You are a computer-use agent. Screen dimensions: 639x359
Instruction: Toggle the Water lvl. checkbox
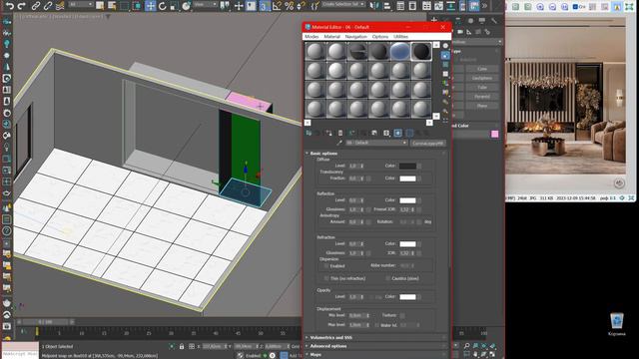376,325
